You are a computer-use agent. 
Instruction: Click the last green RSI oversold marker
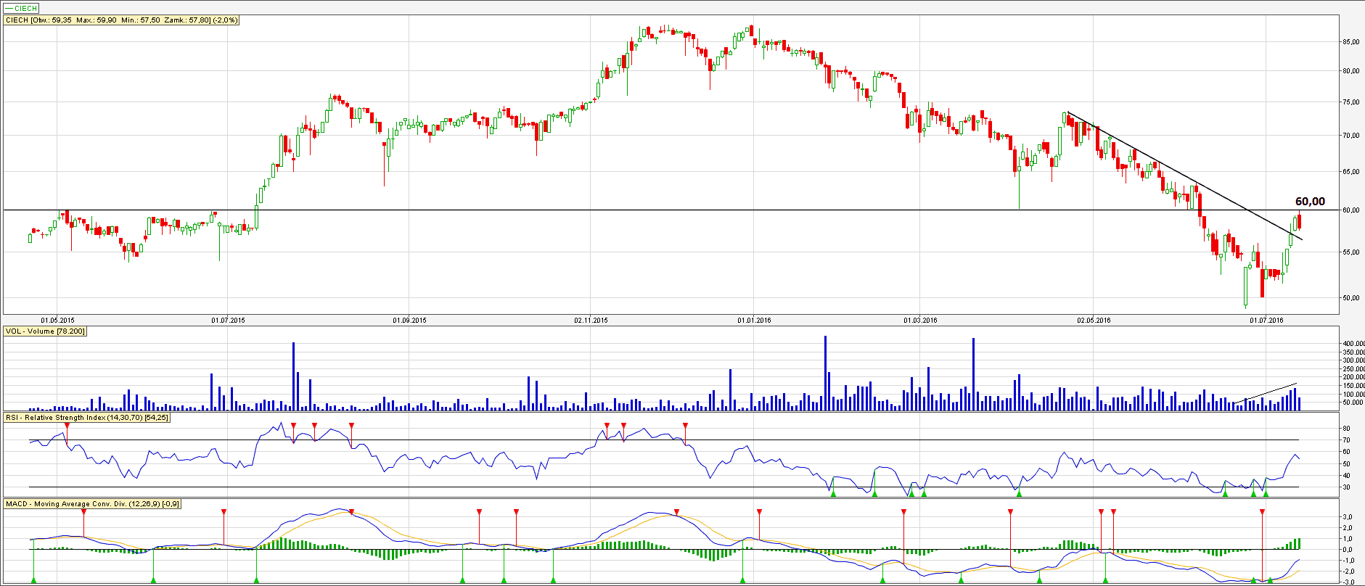coord(1266,493)
